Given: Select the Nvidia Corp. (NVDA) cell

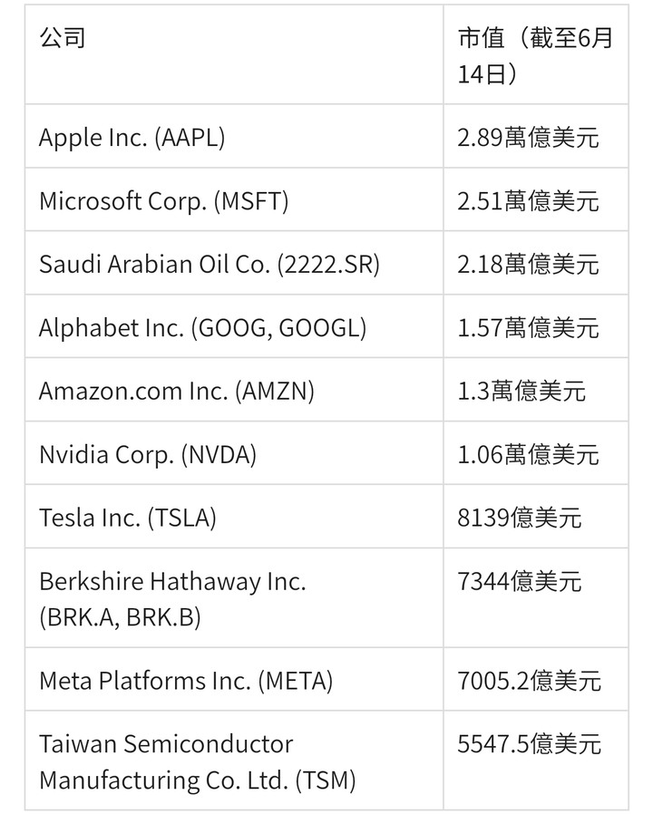Looking at the screenshot, I should click(234, 453).
